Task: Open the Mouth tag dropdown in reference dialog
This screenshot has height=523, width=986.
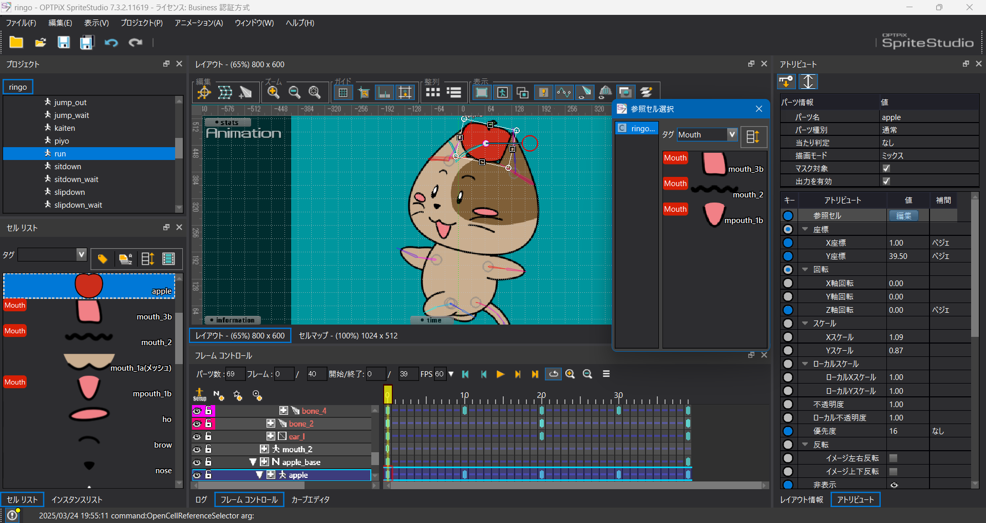Action: tap(732, 134)
